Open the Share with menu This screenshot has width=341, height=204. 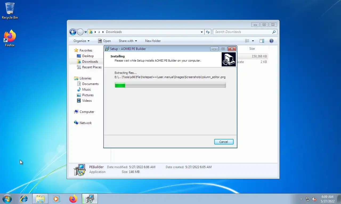tap(128, 41)
